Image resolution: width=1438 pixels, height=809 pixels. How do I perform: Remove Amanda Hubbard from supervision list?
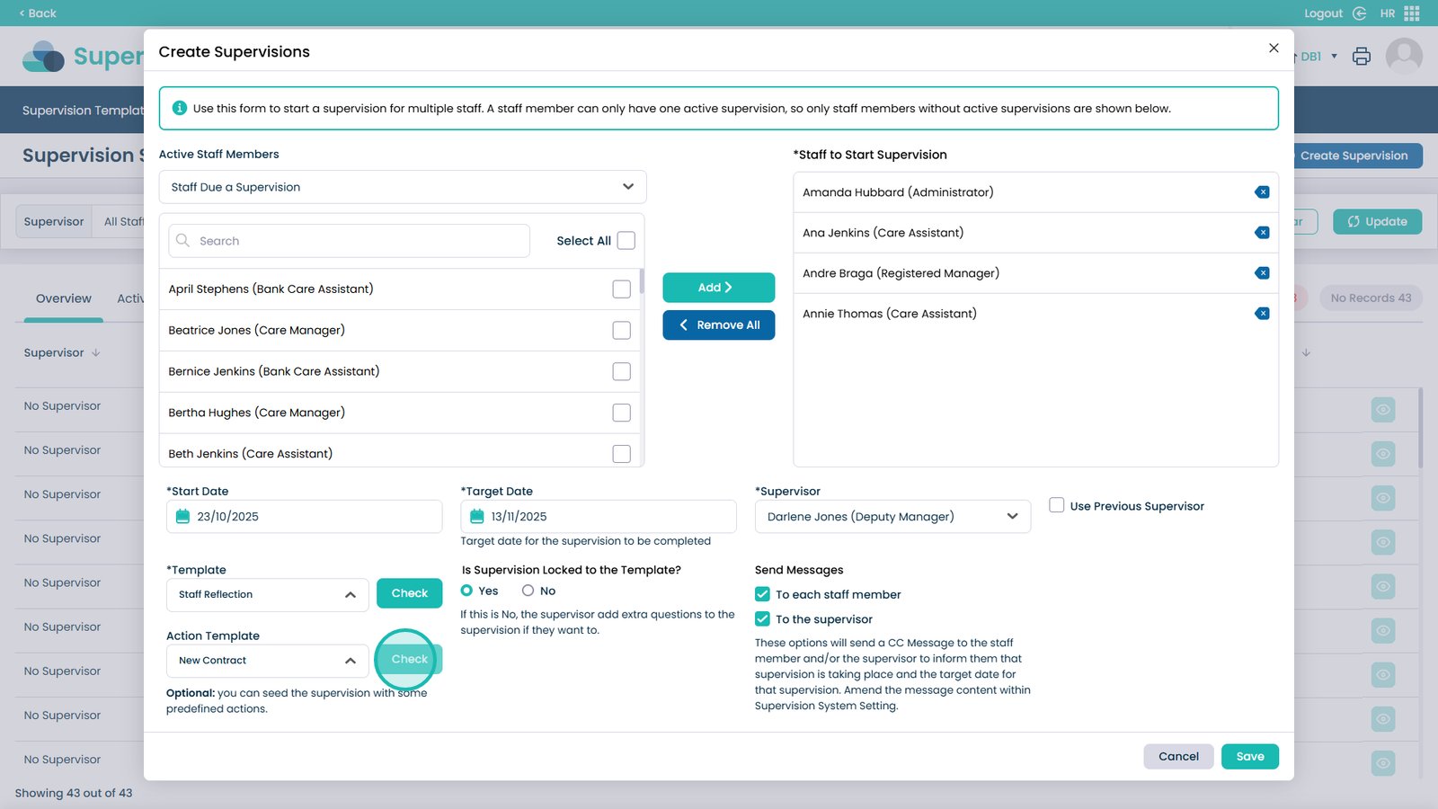pyautogui.click(x=1262, y=192)
